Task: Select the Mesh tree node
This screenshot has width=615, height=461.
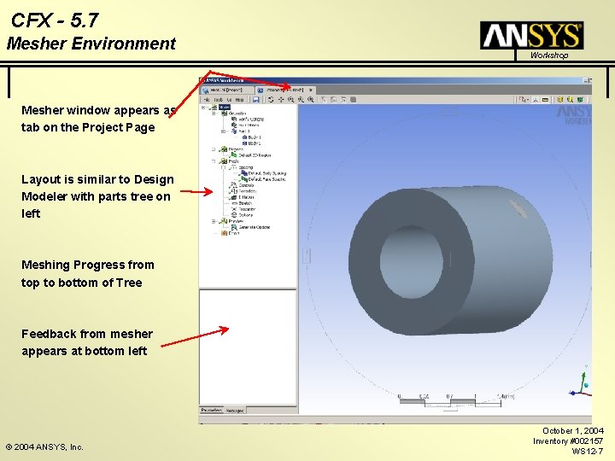Action: click(233, 161)
